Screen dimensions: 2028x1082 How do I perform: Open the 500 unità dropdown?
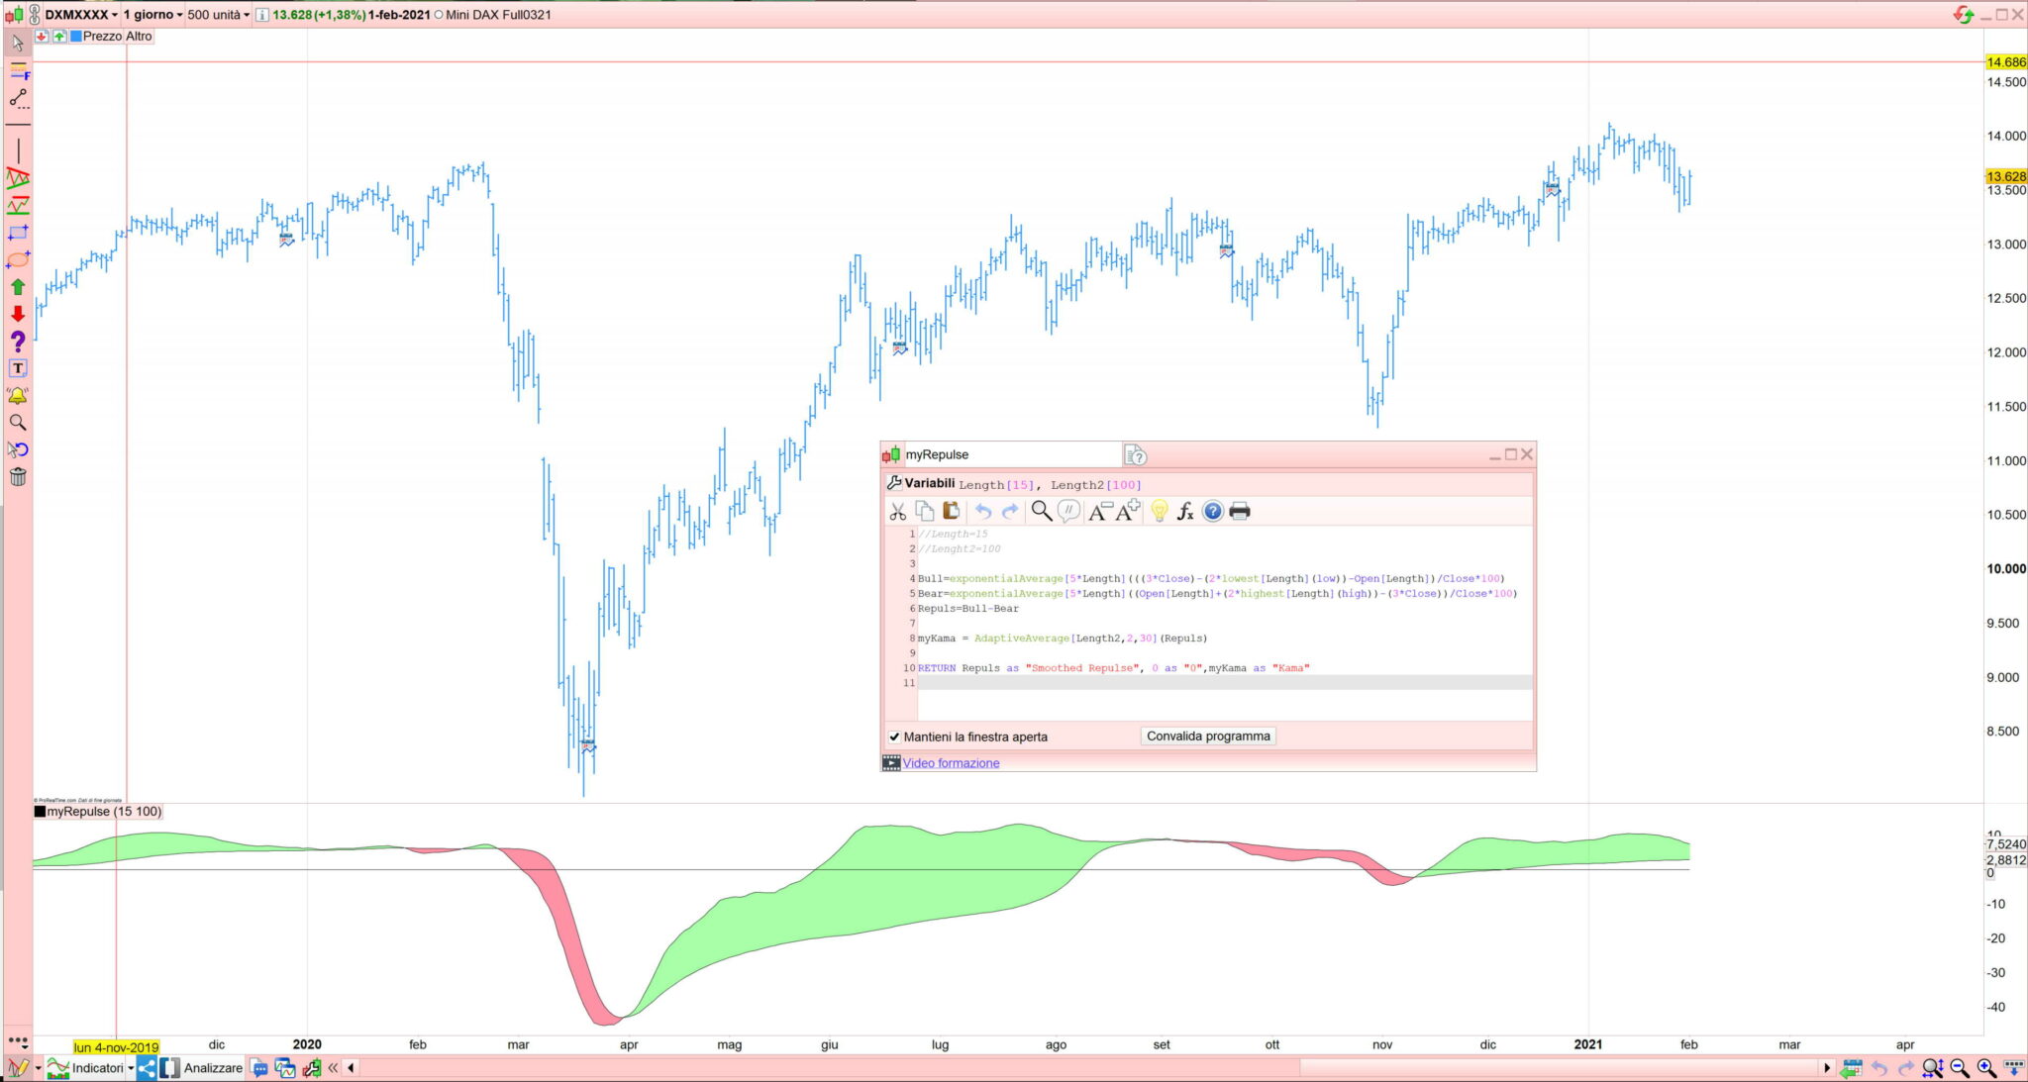218,15
